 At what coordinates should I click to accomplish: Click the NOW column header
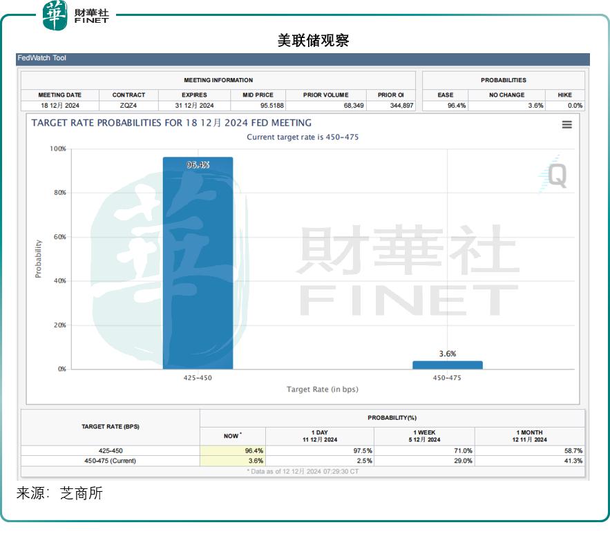[x=232, y=436]
